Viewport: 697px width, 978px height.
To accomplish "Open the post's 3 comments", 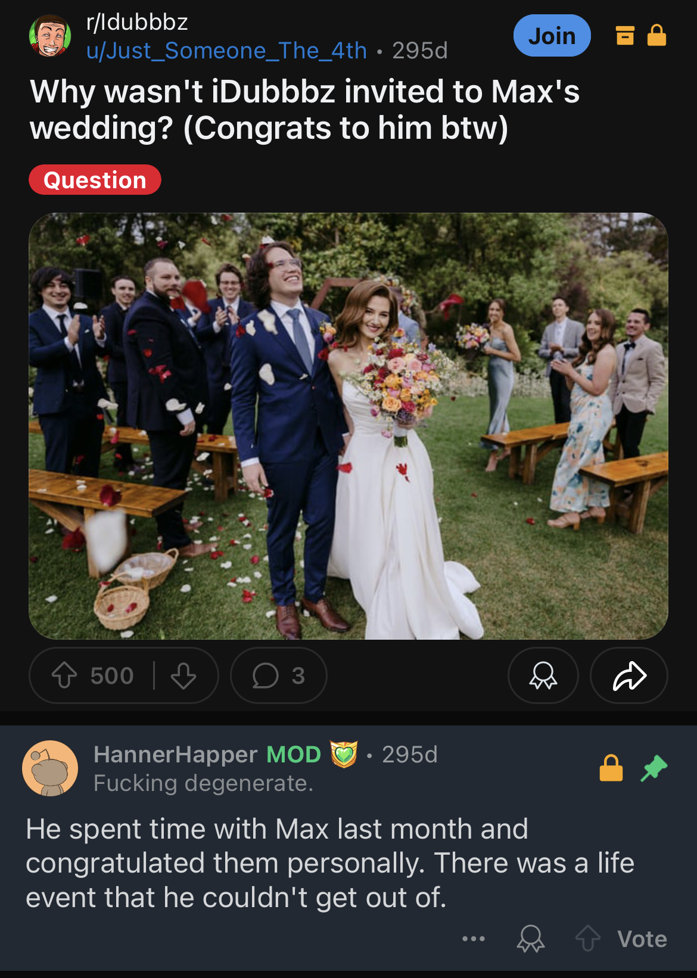I will pyautogui.click(x=279, y=675).
